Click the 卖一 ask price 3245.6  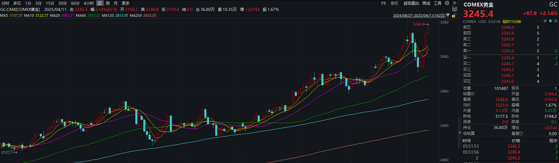pyautogui.click(x=507, y=51)
